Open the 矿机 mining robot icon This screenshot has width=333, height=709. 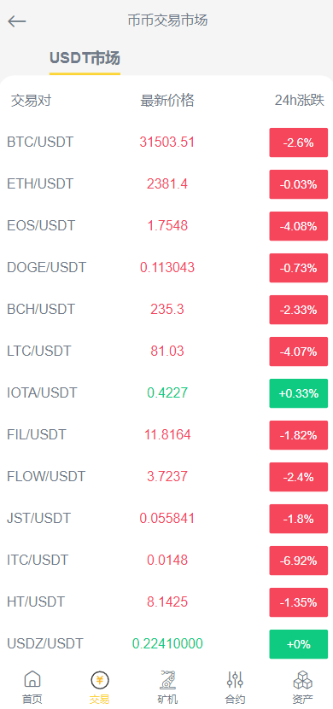(x=167, y=680)
